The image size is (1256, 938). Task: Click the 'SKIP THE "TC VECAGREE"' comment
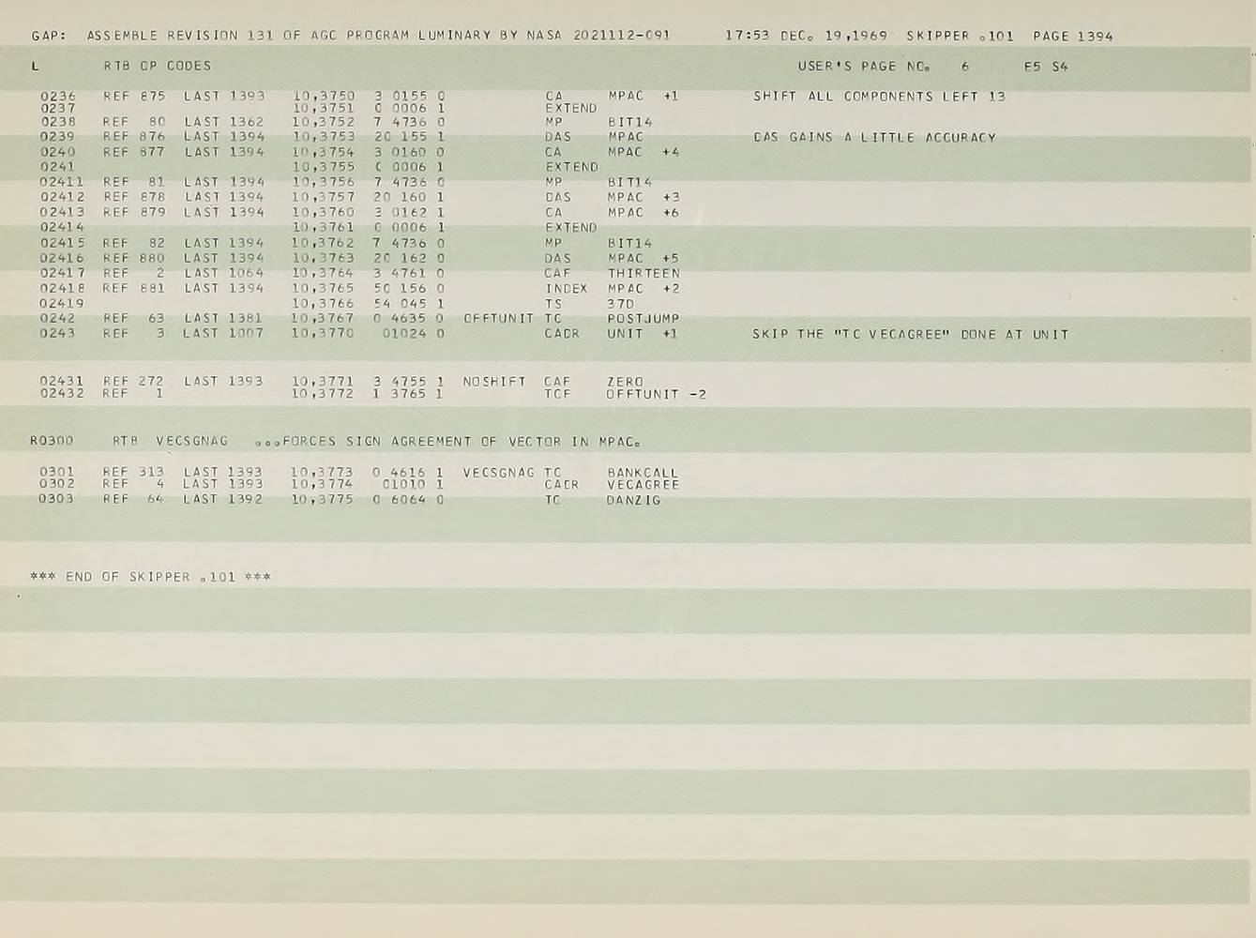click(852, 334)
